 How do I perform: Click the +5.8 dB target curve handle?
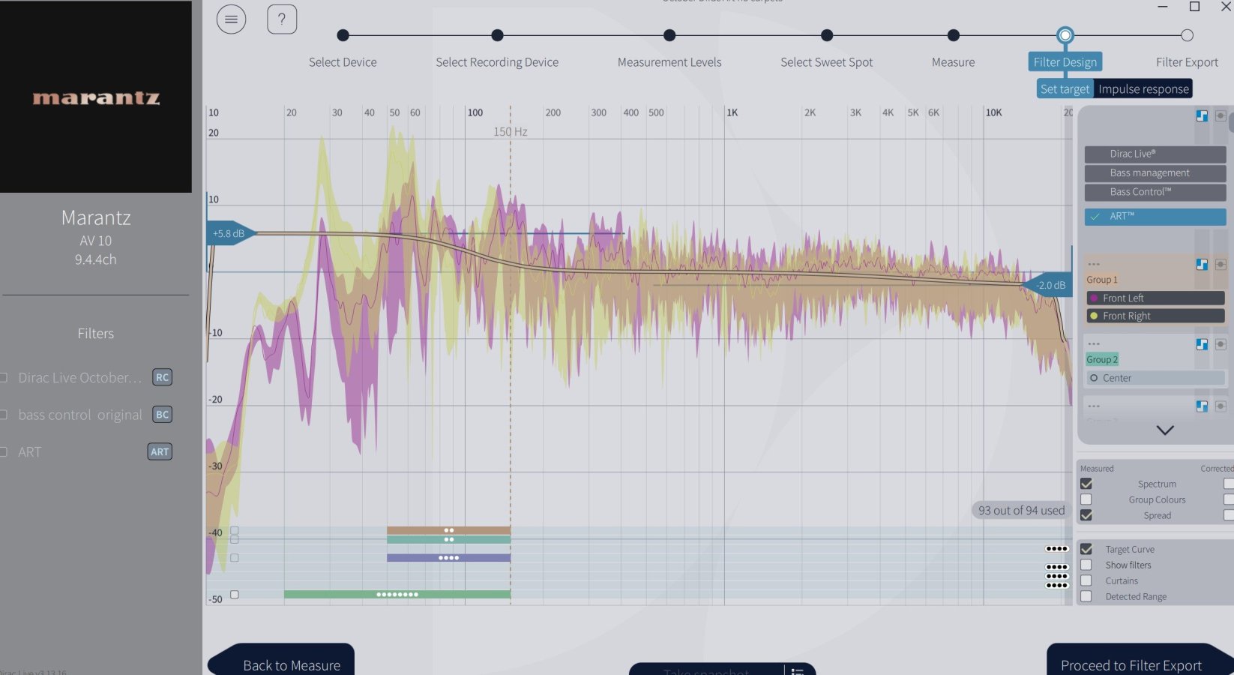(229, 233)
